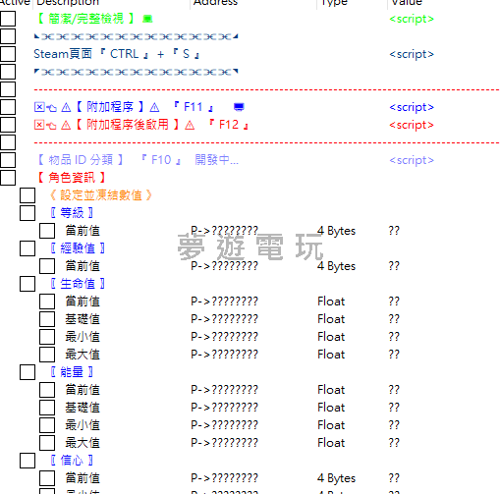Select the 【角色資訊】 header row
Screen dimensions: 500x494
[71, 178]
